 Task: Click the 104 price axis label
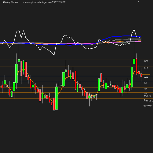tap(146, 77)
